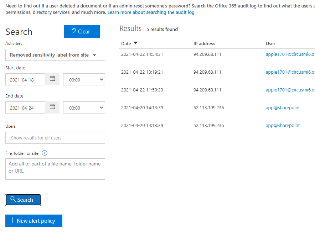Click inside the Users input field
This screenshot has height=232, width=315.
pos(55,138)
